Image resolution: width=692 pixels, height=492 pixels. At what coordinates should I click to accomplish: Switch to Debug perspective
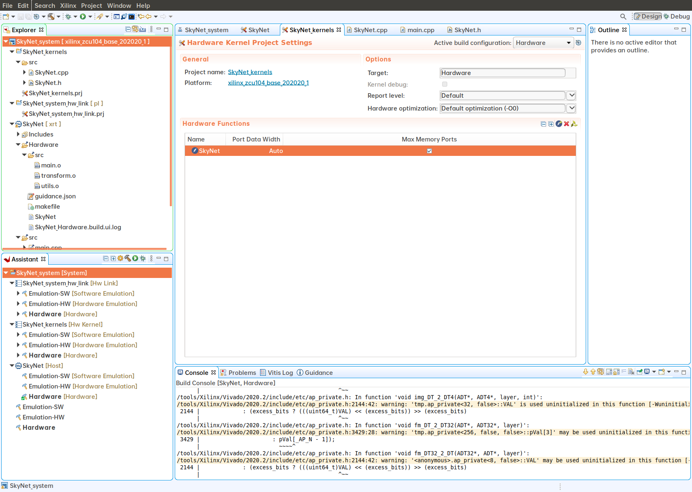(676, 16)
